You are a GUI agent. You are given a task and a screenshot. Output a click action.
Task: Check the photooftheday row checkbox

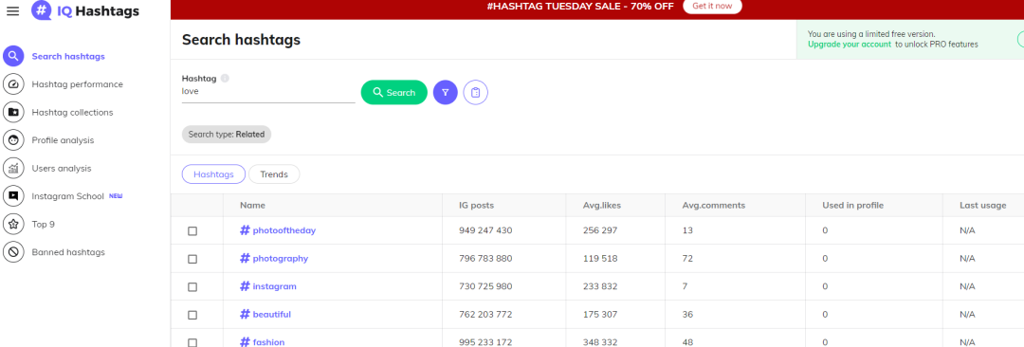(192, 230)
